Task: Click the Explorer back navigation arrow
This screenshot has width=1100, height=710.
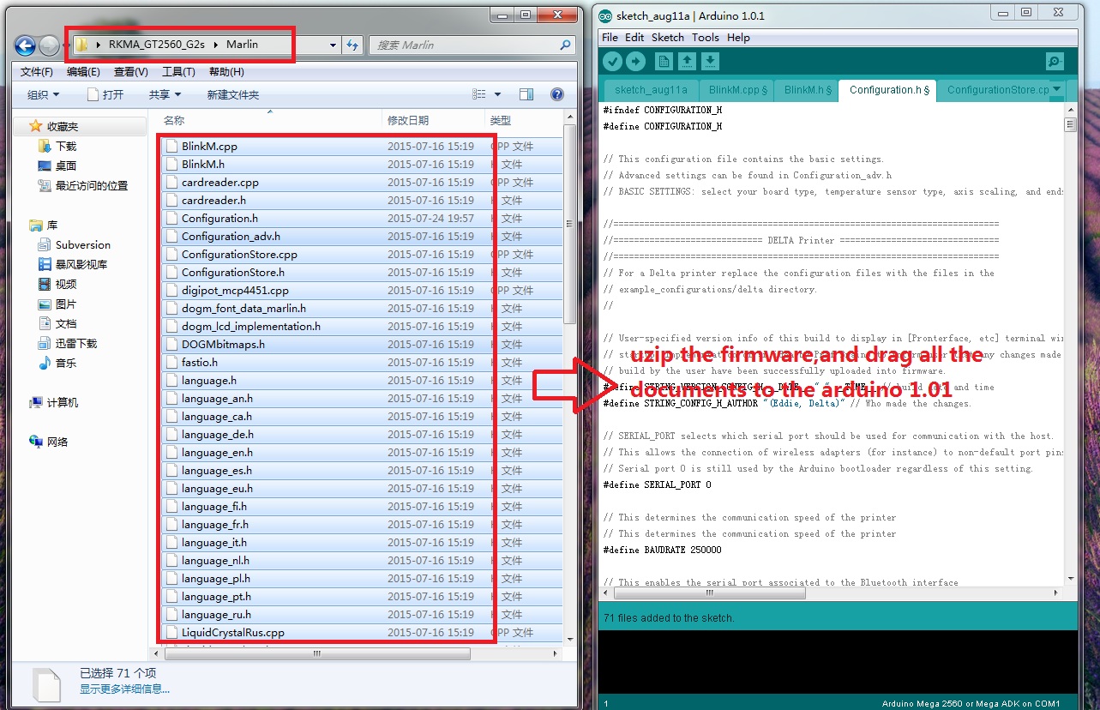Action: [x=25, y=45]
